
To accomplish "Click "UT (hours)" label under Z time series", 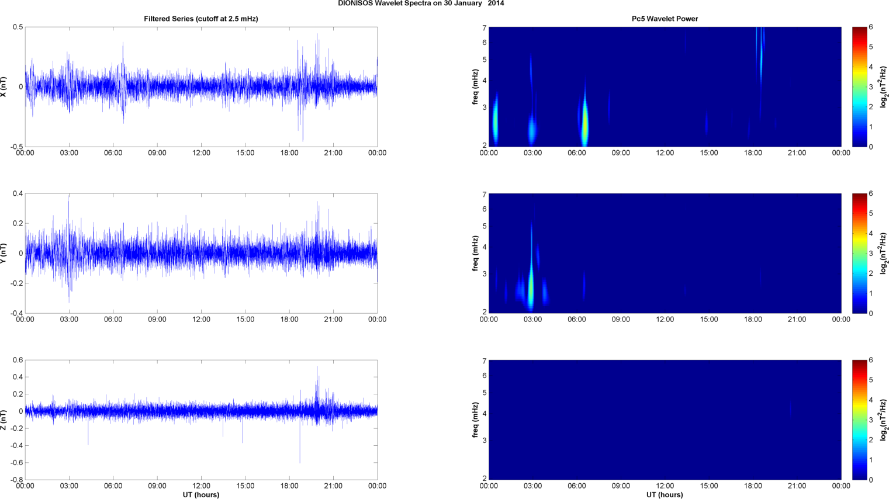I will 201,494.
